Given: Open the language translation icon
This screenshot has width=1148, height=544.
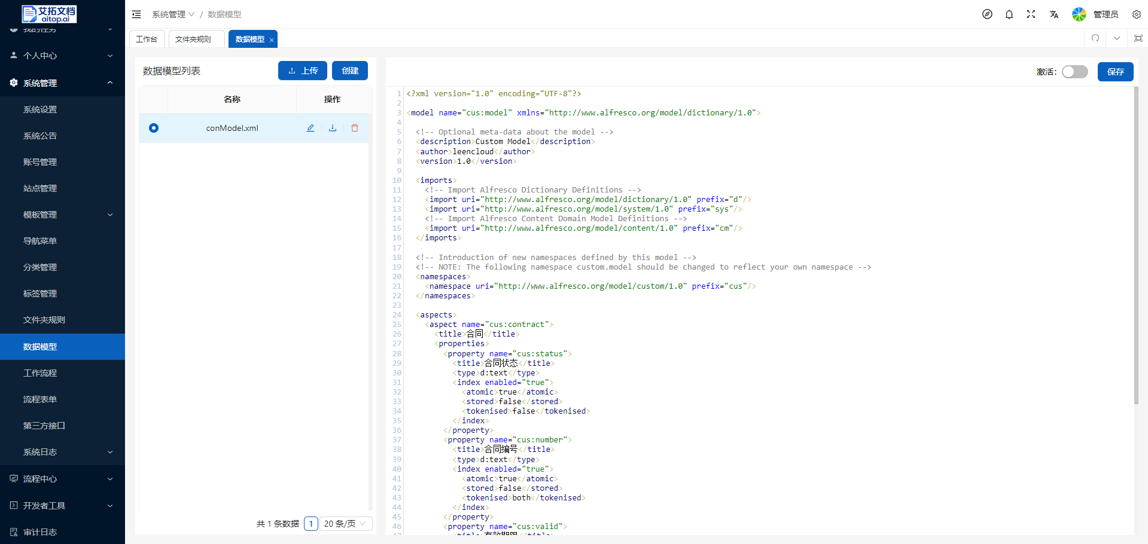Looking at the screenshot, I should tap(1053, 14).
